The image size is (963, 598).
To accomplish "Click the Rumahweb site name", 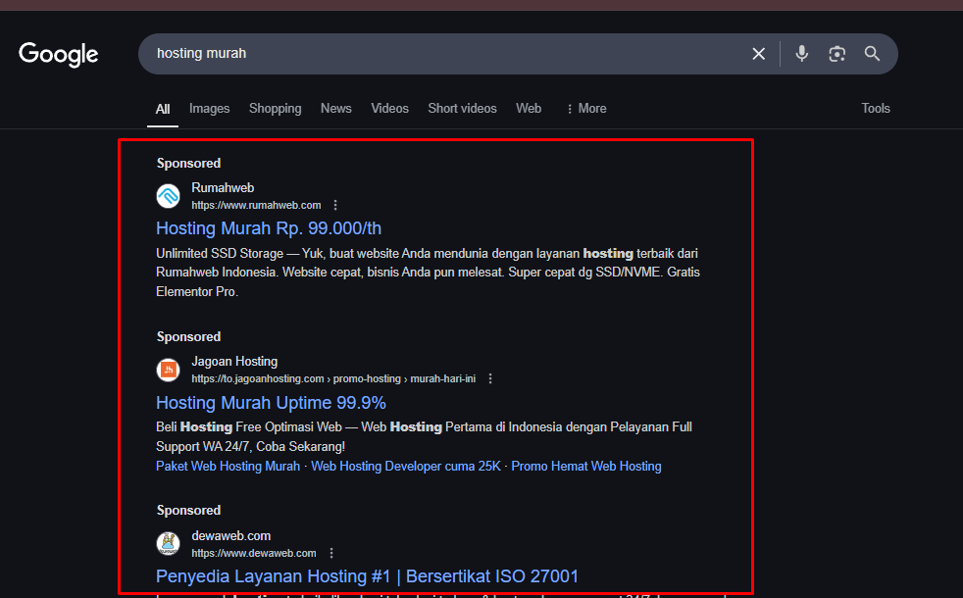I will 223,188.
